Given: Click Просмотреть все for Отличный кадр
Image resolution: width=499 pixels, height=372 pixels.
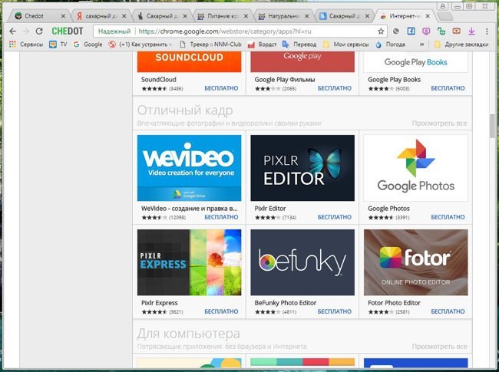Looking at the screenshot, I should tap(439, 123).
